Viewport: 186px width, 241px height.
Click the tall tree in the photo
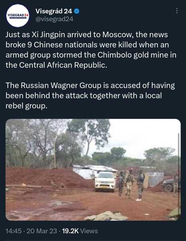click(89, 136)
